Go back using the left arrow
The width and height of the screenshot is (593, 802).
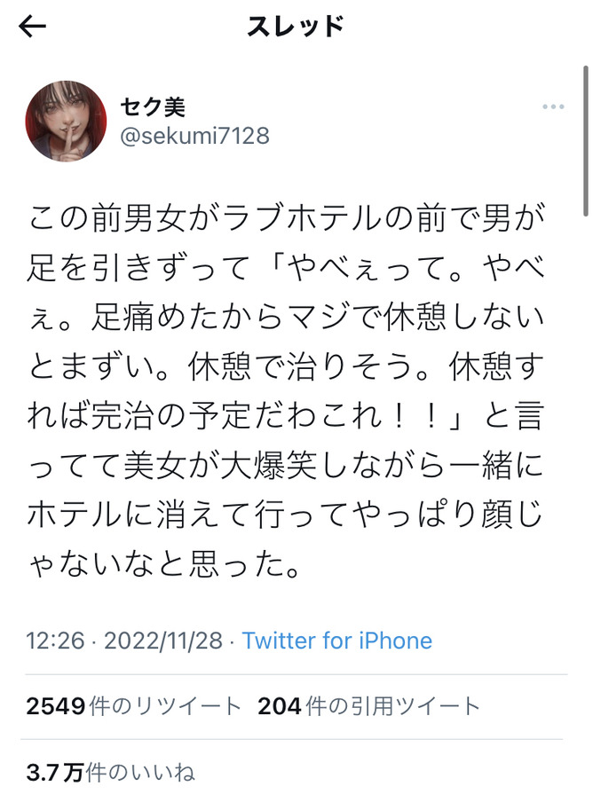click(32, 26)
